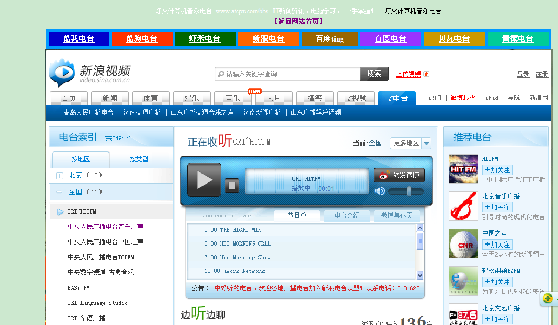Select 中央人民广播电台音乐之声 station
This screenshot has height=325, width=558.
coord(105,227)
